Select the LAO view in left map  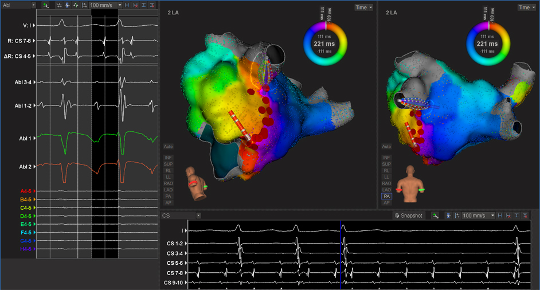click(x=169, y=190)
